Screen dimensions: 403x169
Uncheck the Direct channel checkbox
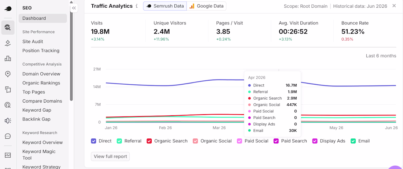93,141
